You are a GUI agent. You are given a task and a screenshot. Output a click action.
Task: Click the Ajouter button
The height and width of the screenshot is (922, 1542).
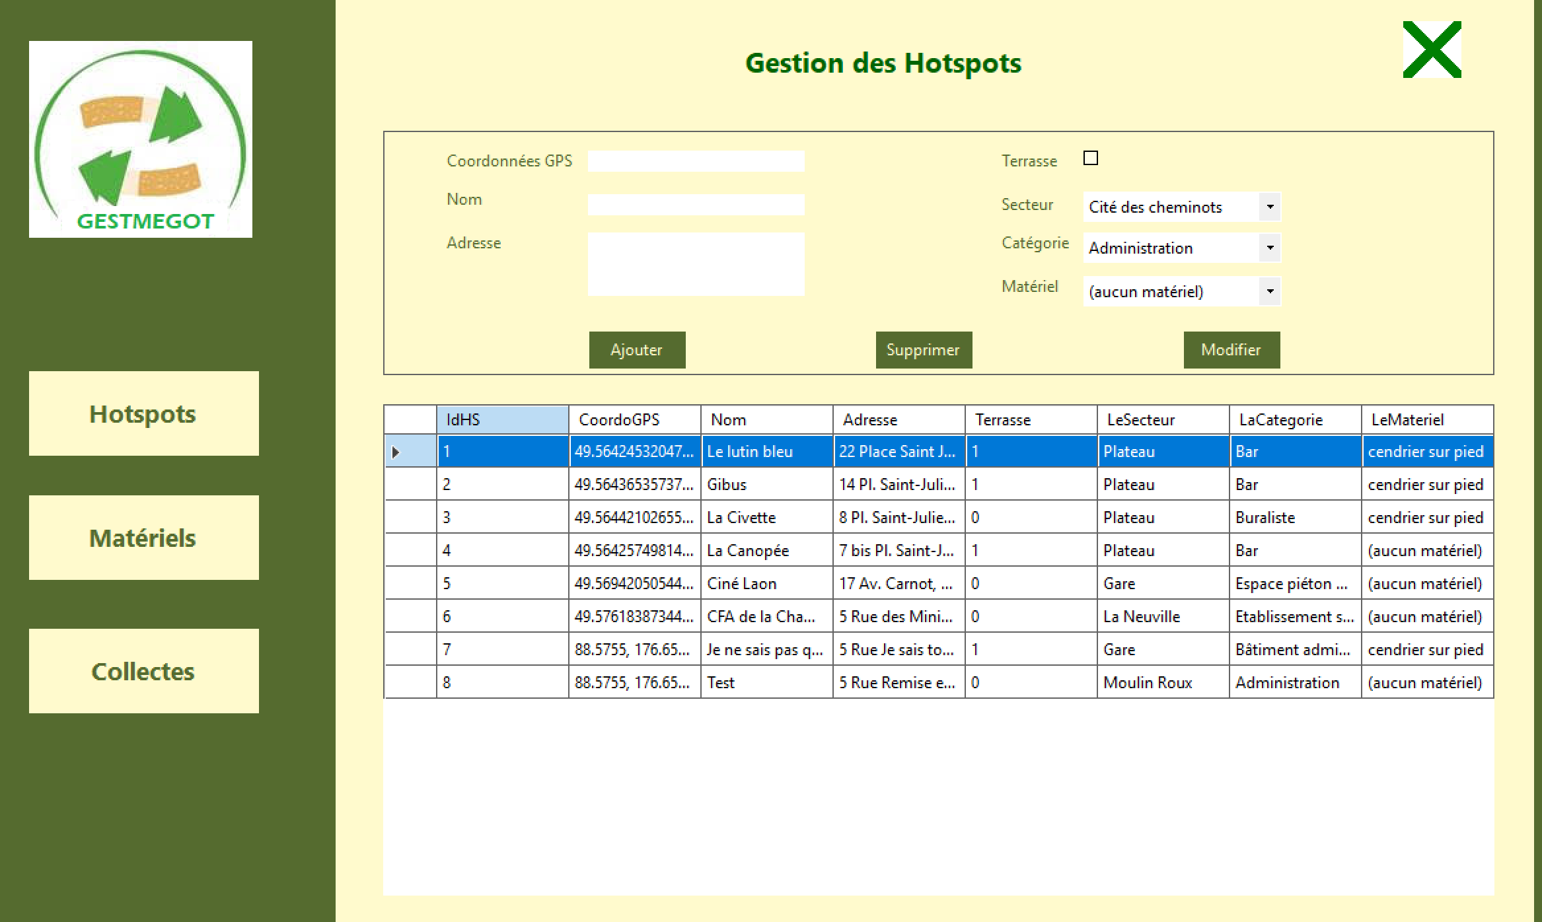[636, 349]
